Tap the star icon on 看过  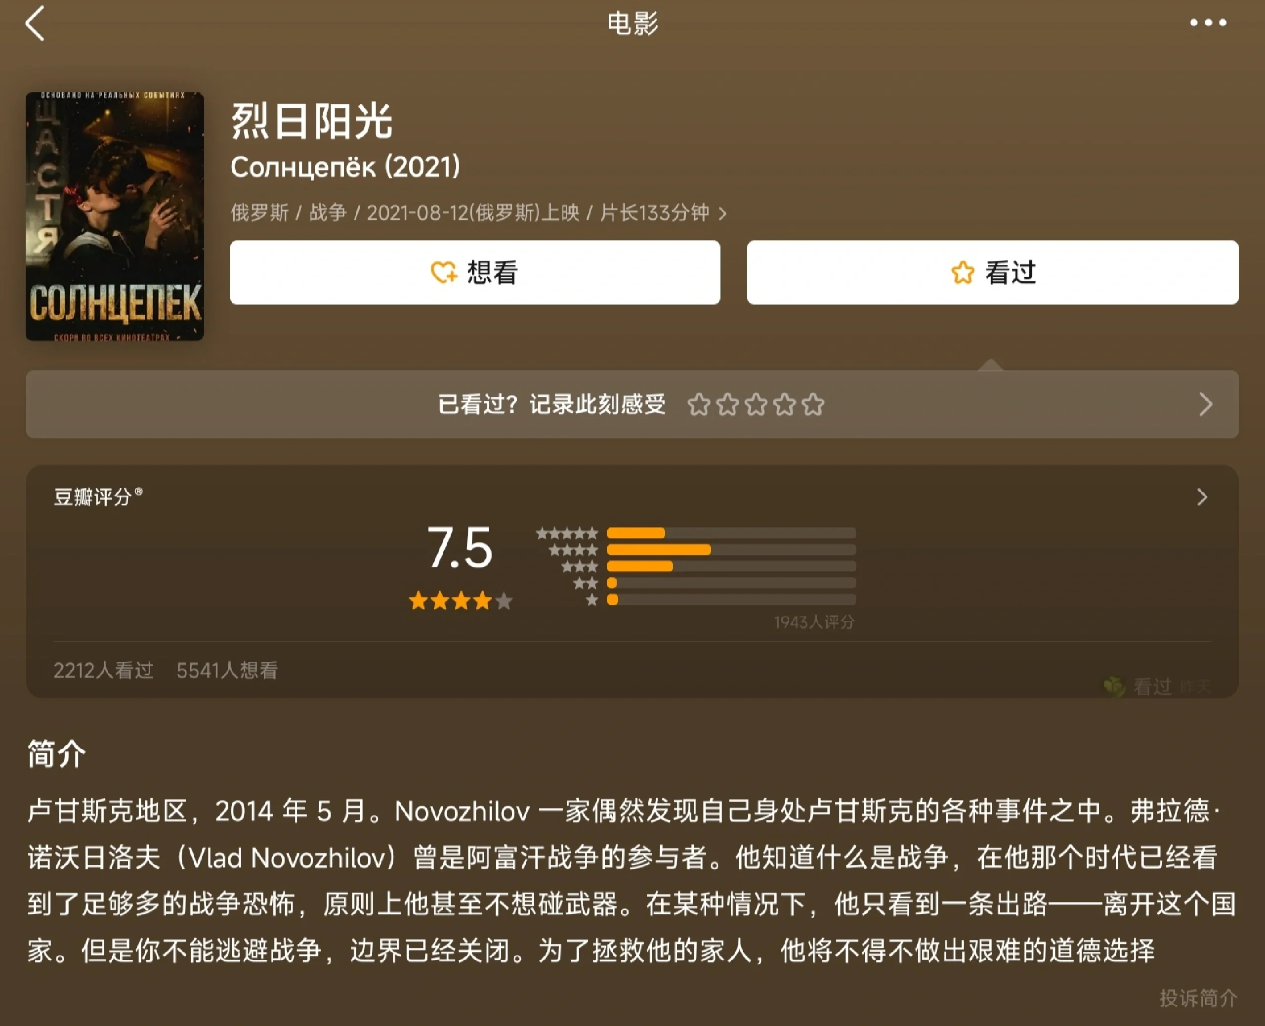pos(963,272)
